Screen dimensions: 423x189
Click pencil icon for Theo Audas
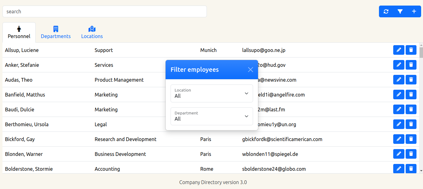pos(399,79)
